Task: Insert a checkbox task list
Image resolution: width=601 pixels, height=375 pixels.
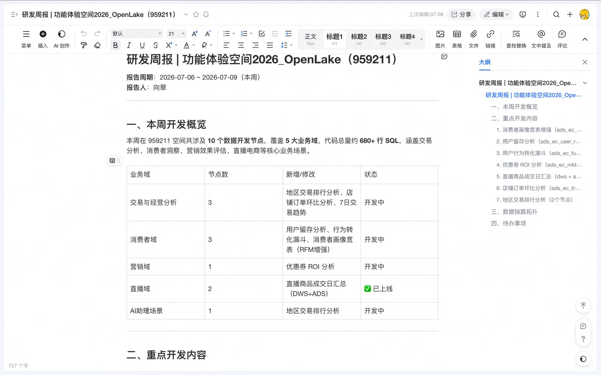Action: coord(261,33)
